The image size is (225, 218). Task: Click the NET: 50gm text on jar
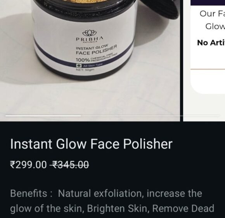[85, 70]
